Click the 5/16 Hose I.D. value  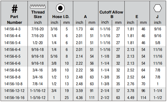[54, 56]
